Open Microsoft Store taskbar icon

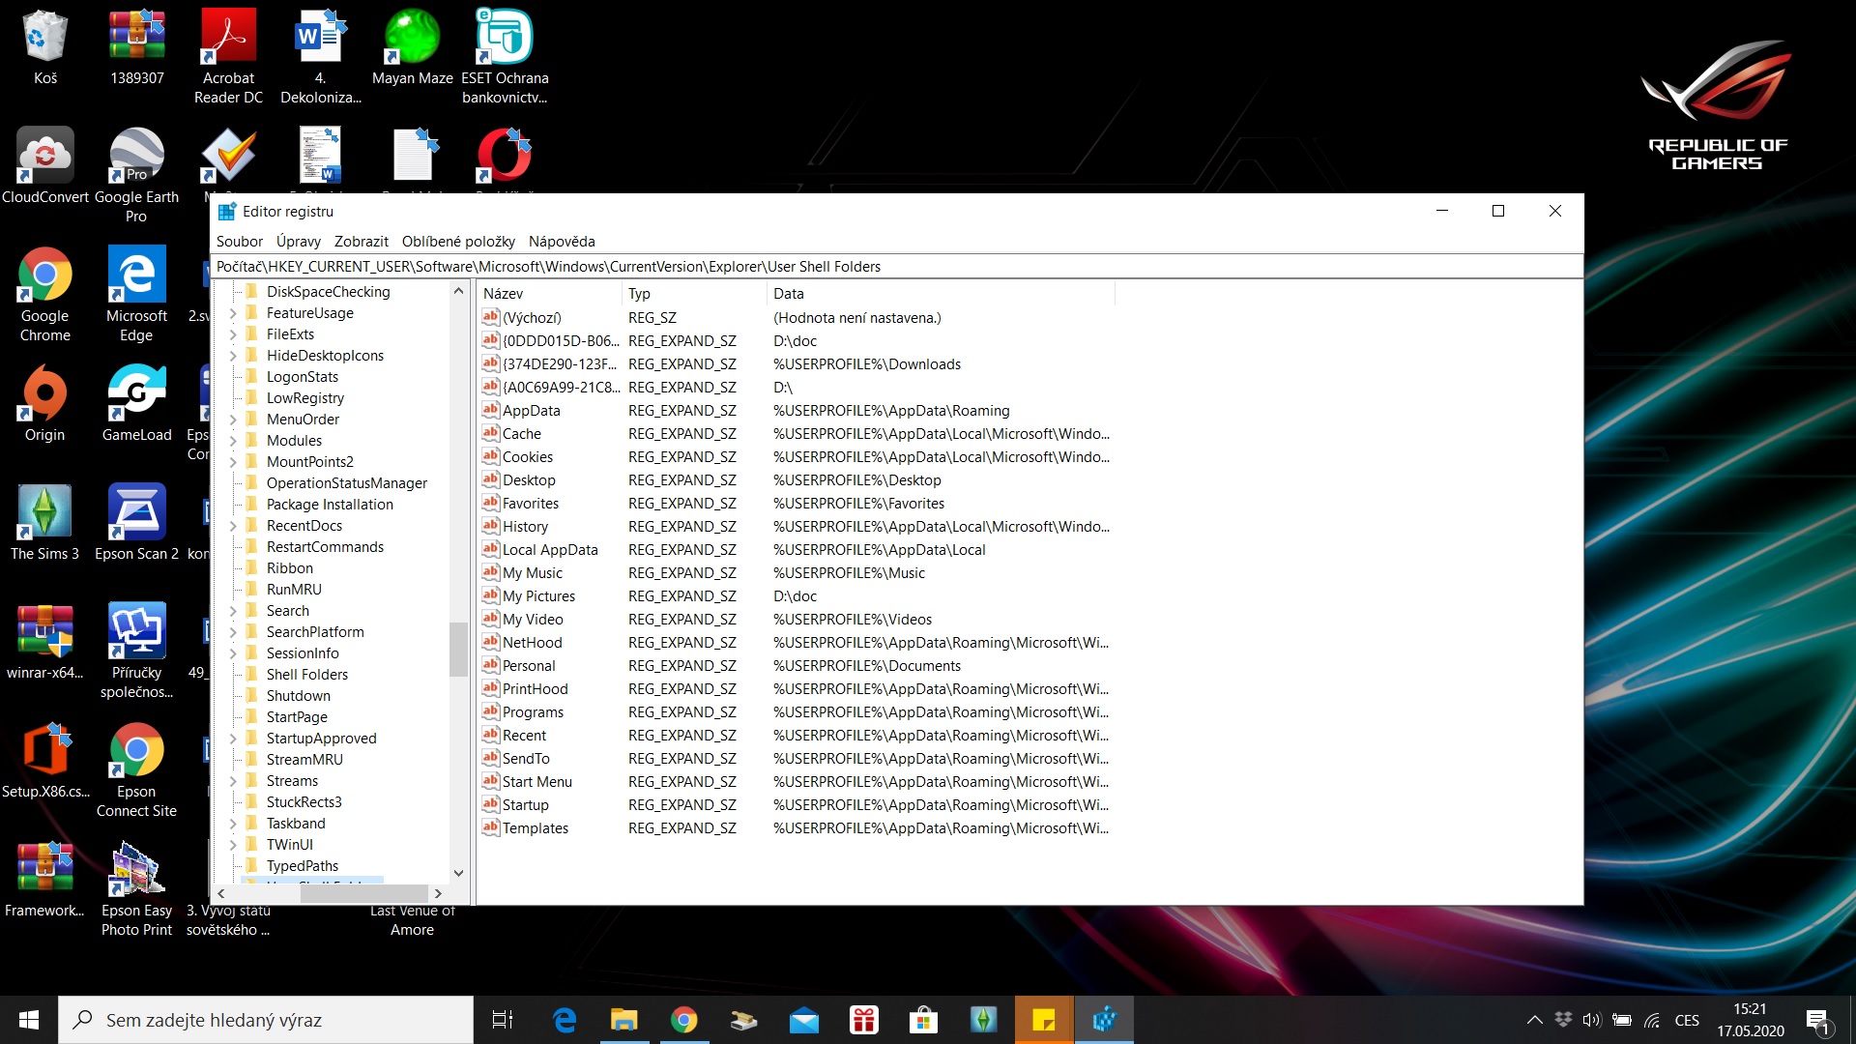pyautogui.click(x=923, y=1020)
